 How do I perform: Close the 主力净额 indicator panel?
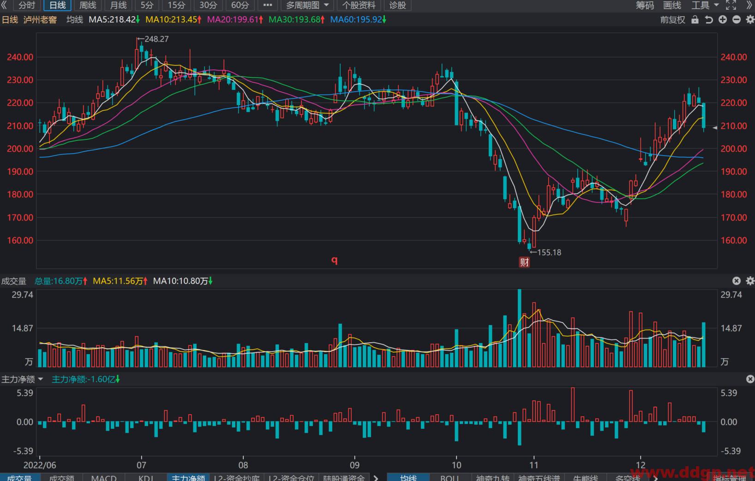(750, 379)
